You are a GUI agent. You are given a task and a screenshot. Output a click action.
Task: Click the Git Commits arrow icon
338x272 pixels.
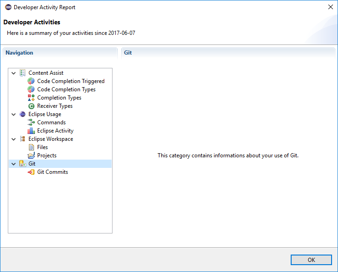click(31, 172)
